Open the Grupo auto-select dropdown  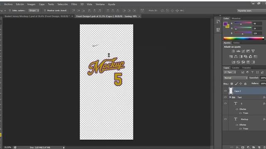coord(34,10)
